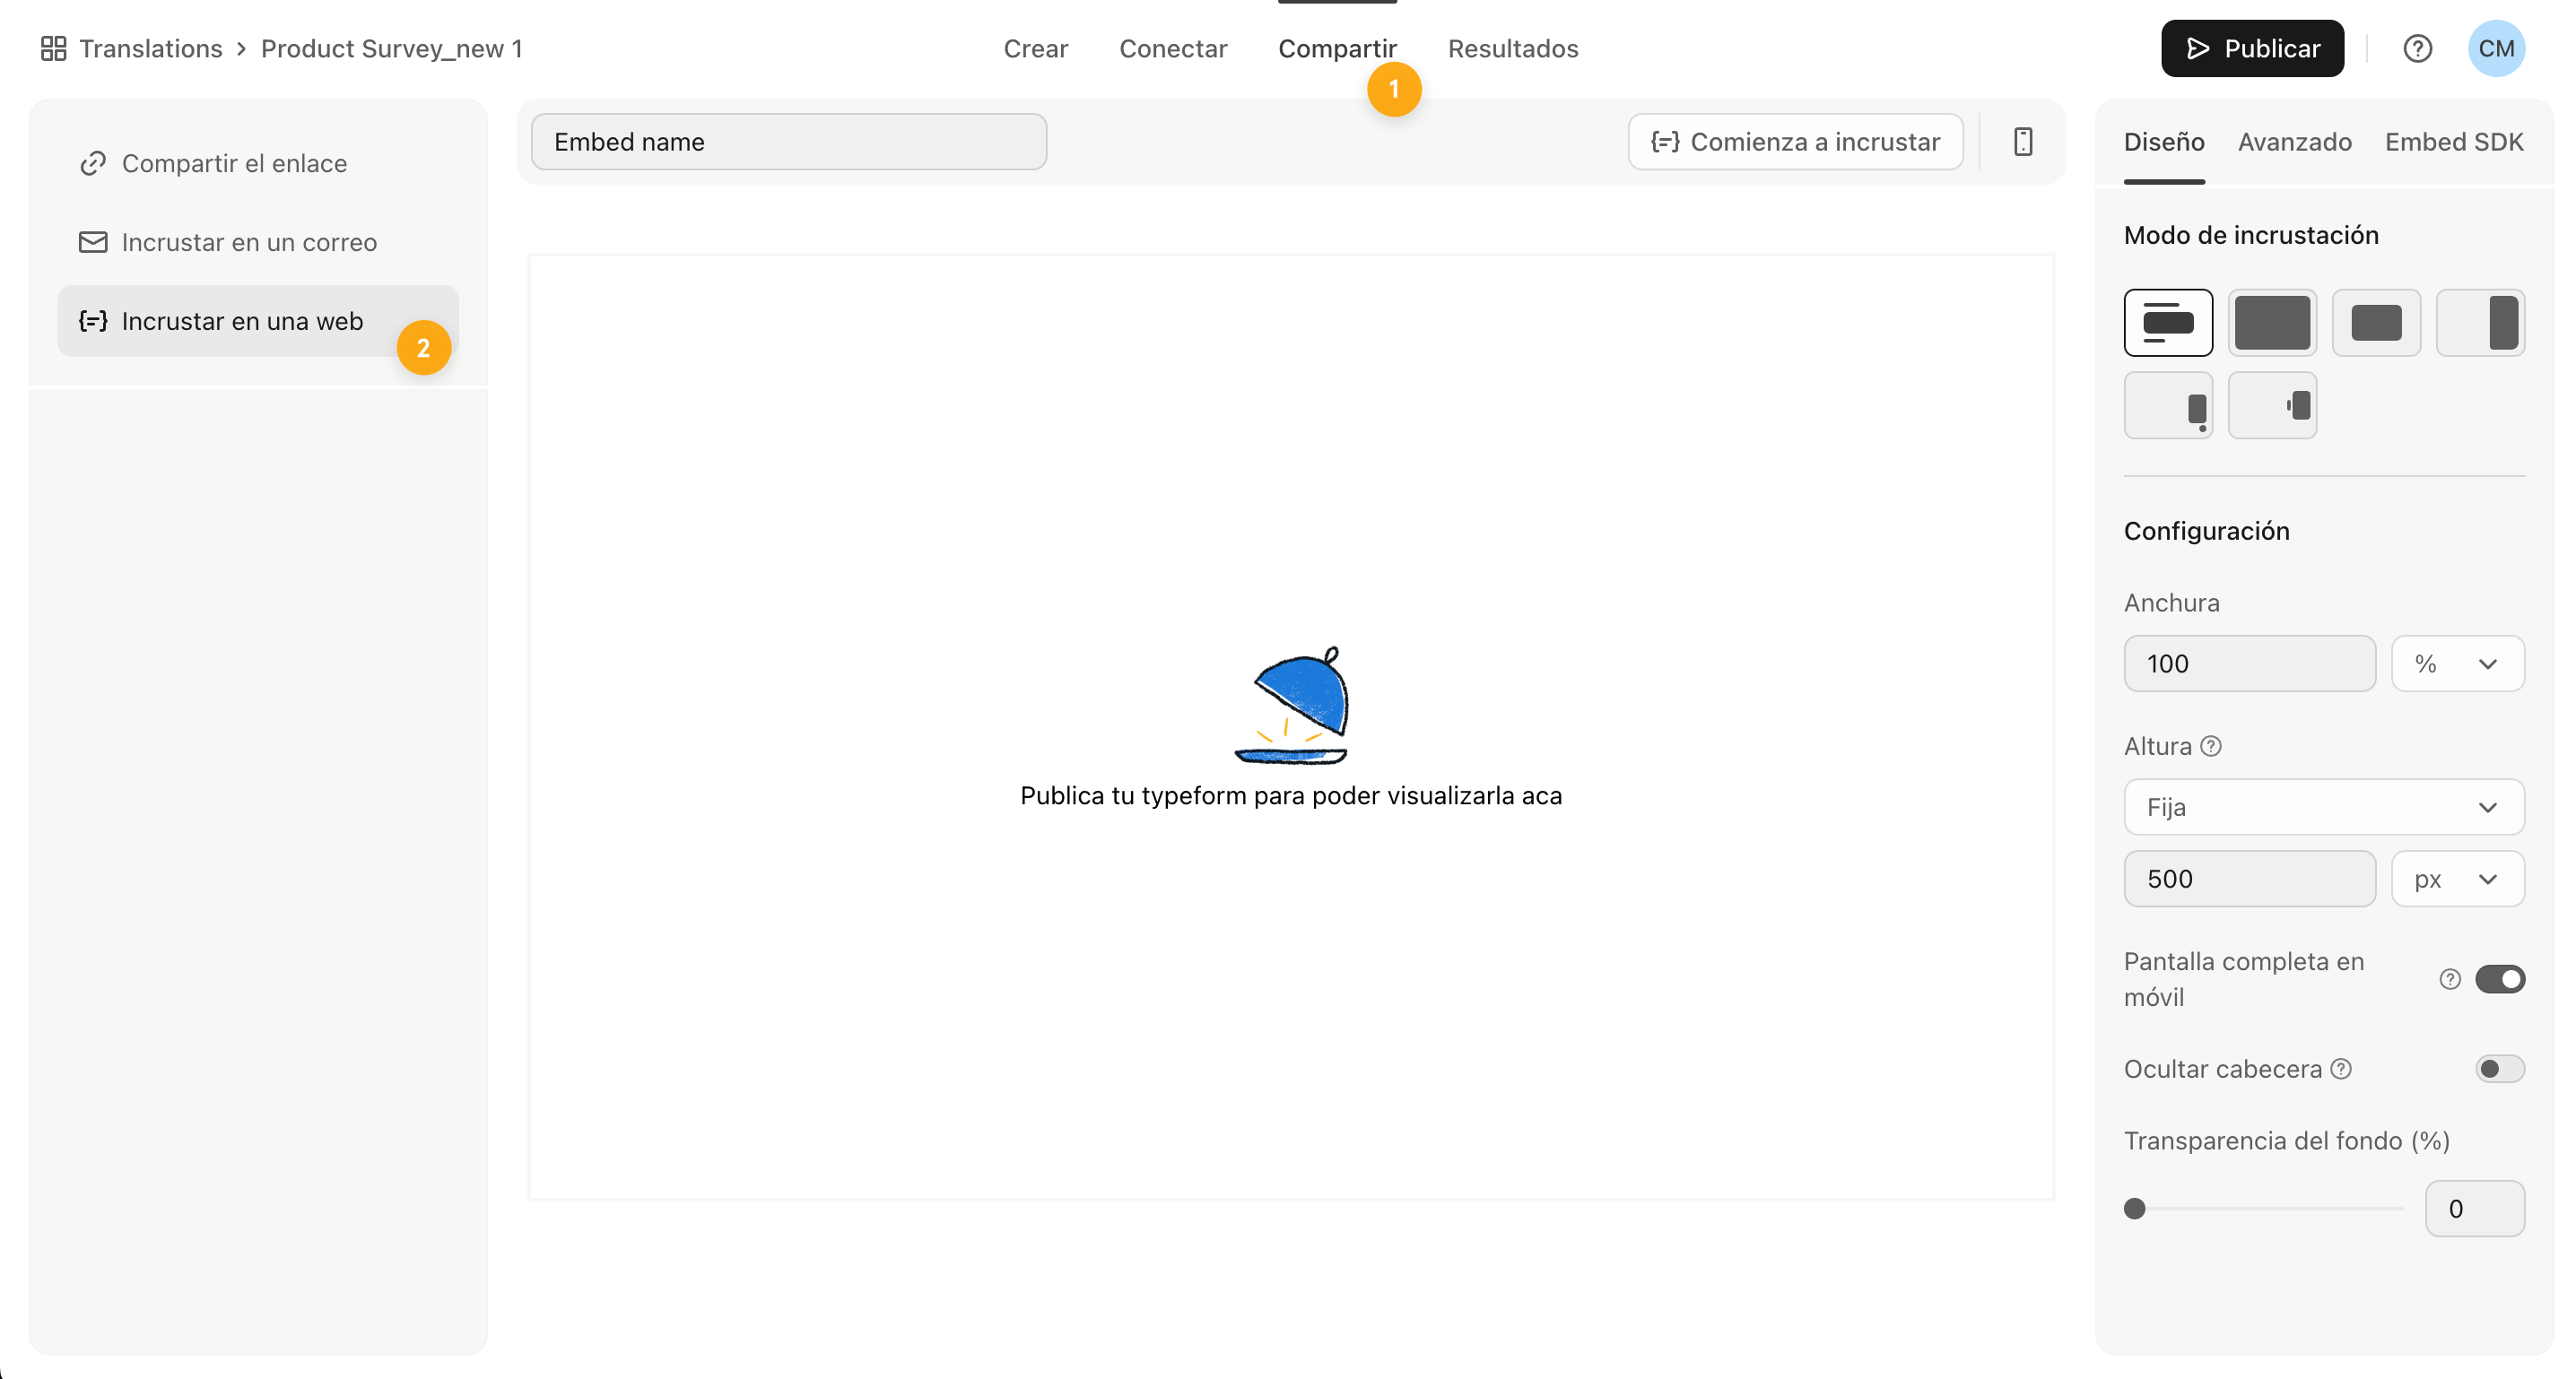Click Product Survey_new 1 breadcrumb
The image size is (2576, 1379).
coord(391,48)
